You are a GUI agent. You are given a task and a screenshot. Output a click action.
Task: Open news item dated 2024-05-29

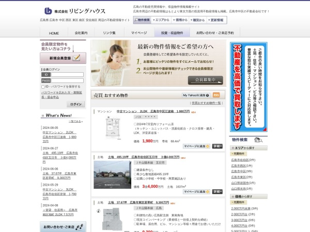(x=59, y=194)
